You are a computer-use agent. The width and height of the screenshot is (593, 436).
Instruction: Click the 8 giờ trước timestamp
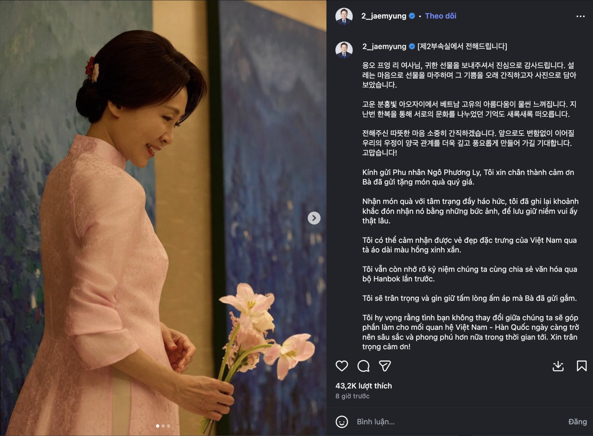tap(352, 396)
